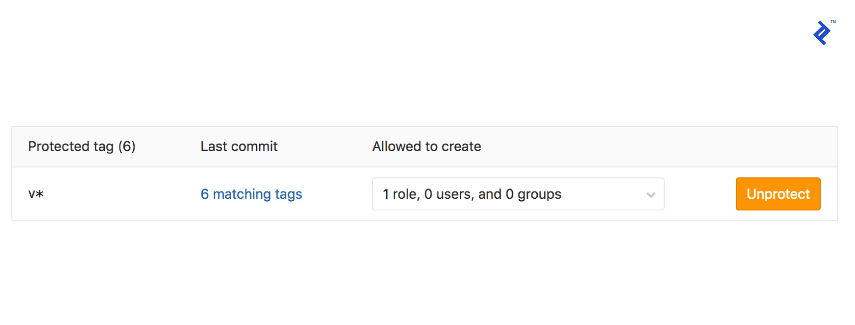
Task: Open access settings for tag creation
Action: (518, 194)
